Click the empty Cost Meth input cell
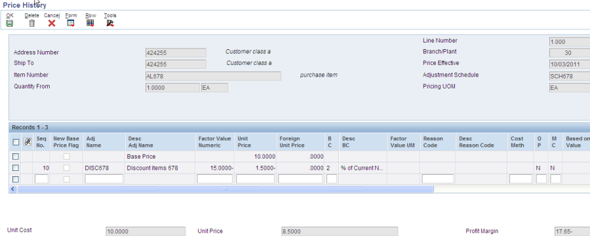This screenshot has width=590, height=245. click(521, 179)
